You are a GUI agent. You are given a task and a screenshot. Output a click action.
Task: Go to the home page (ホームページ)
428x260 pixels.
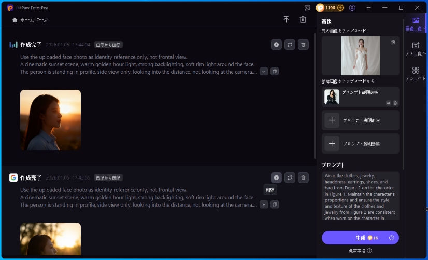point(30,20)
